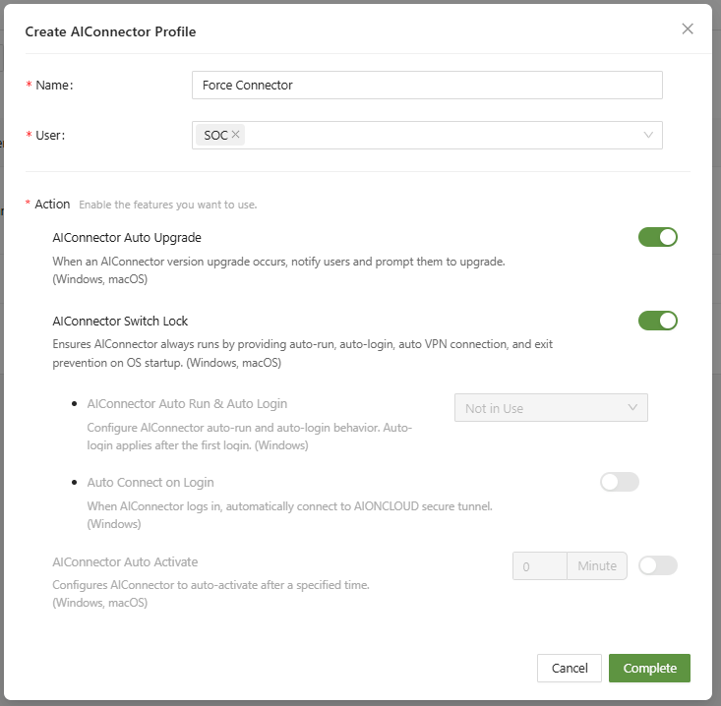This screenshot has height=706, width=721.
Task: Remove the SOC user tag
Action: pyautogui.click(x=236, y=135)
